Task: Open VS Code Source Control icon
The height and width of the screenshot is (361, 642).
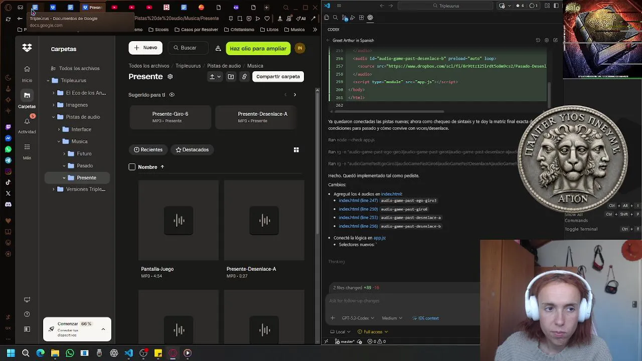Action: (345, 18)
